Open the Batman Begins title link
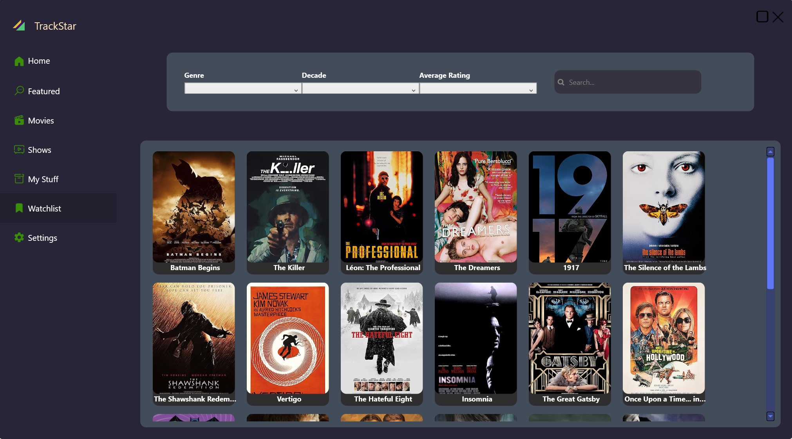This screenshot has width=792, height=439. 195,268
